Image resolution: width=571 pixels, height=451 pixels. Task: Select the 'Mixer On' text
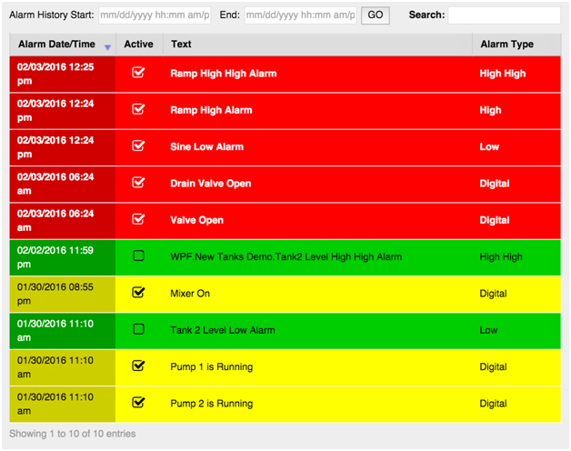190,294
